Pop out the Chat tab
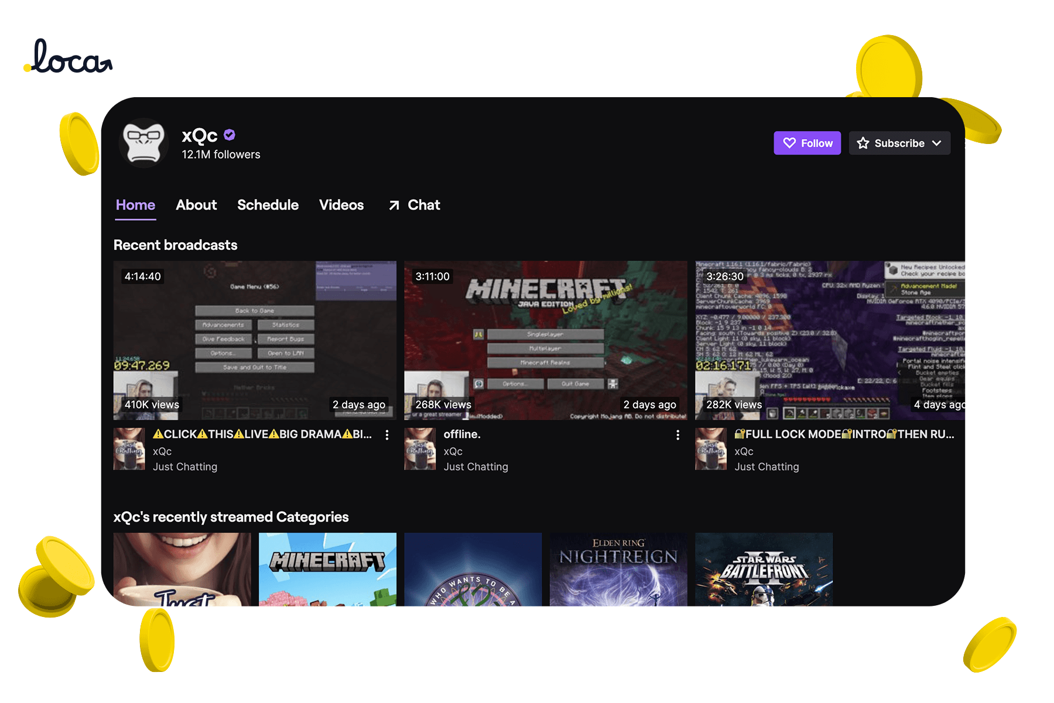Image resolution: width=1054 pixels, height=703 pixels. [x=415, y=205]
